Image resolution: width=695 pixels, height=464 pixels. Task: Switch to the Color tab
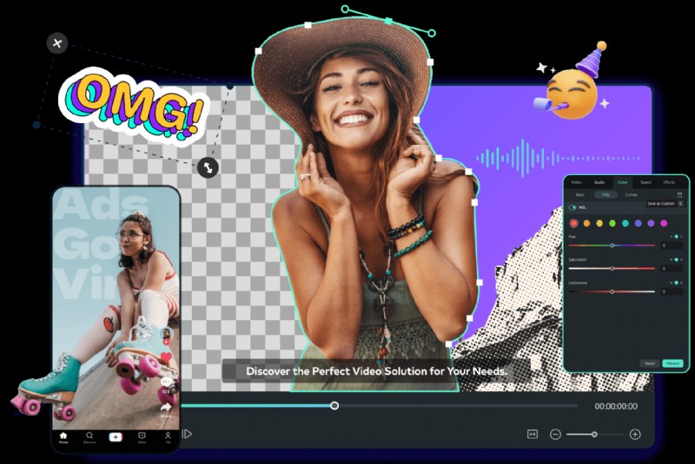622,182
